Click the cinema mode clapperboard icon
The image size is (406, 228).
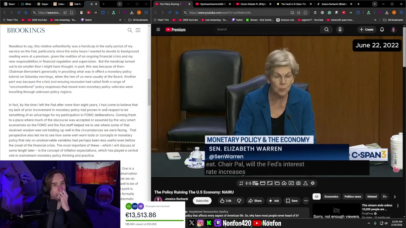pyautogui.click(x=263, y=183)
